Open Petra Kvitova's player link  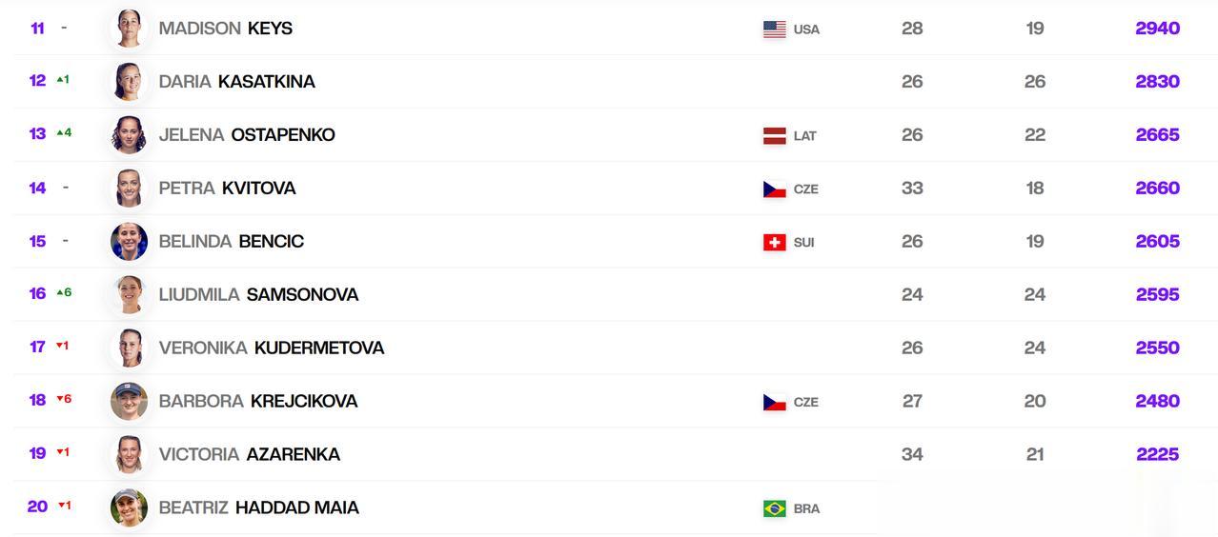(227, 189)
